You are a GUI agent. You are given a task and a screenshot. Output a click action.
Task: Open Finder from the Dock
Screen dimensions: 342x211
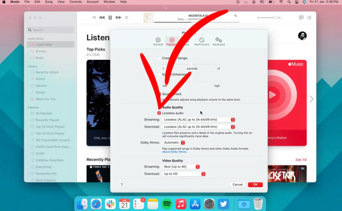[x=82, y=204]
